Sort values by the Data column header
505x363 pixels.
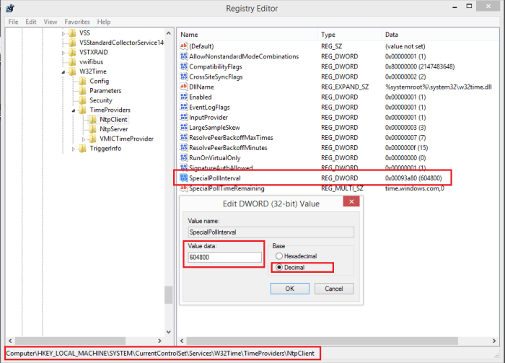pos(440,35)
